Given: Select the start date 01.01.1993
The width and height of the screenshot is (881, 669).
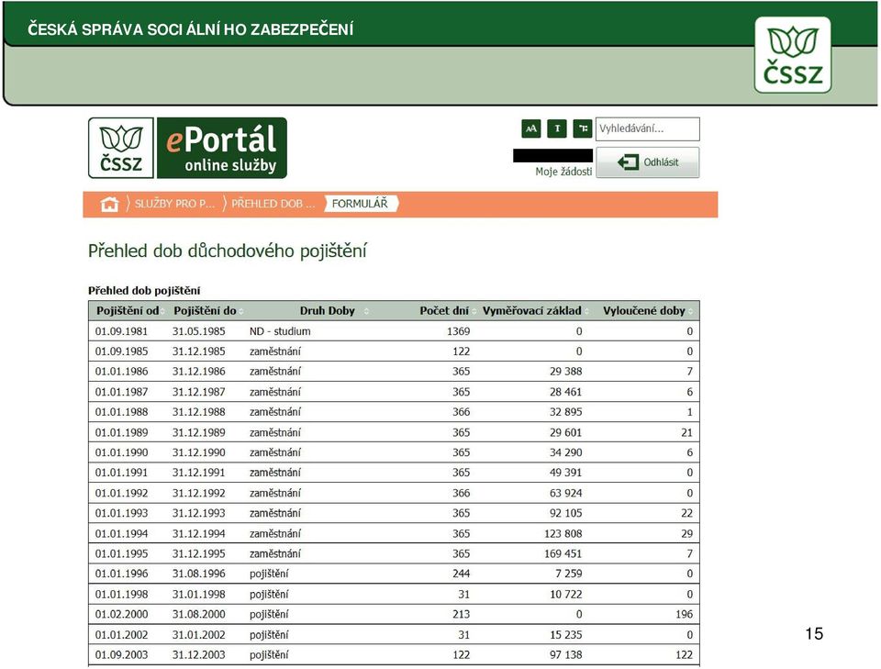Looking at the screenshot, I should point(121,513).
